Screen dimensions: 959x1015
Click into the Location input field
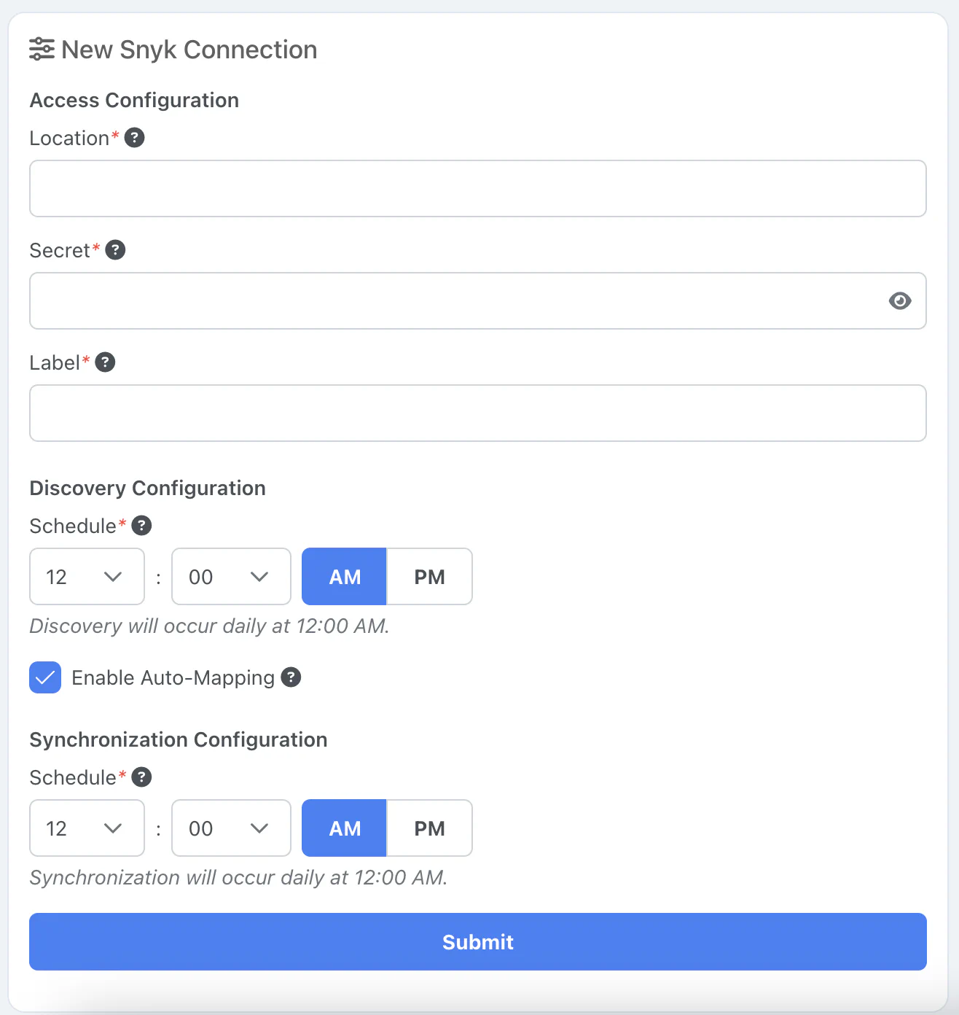478,189
